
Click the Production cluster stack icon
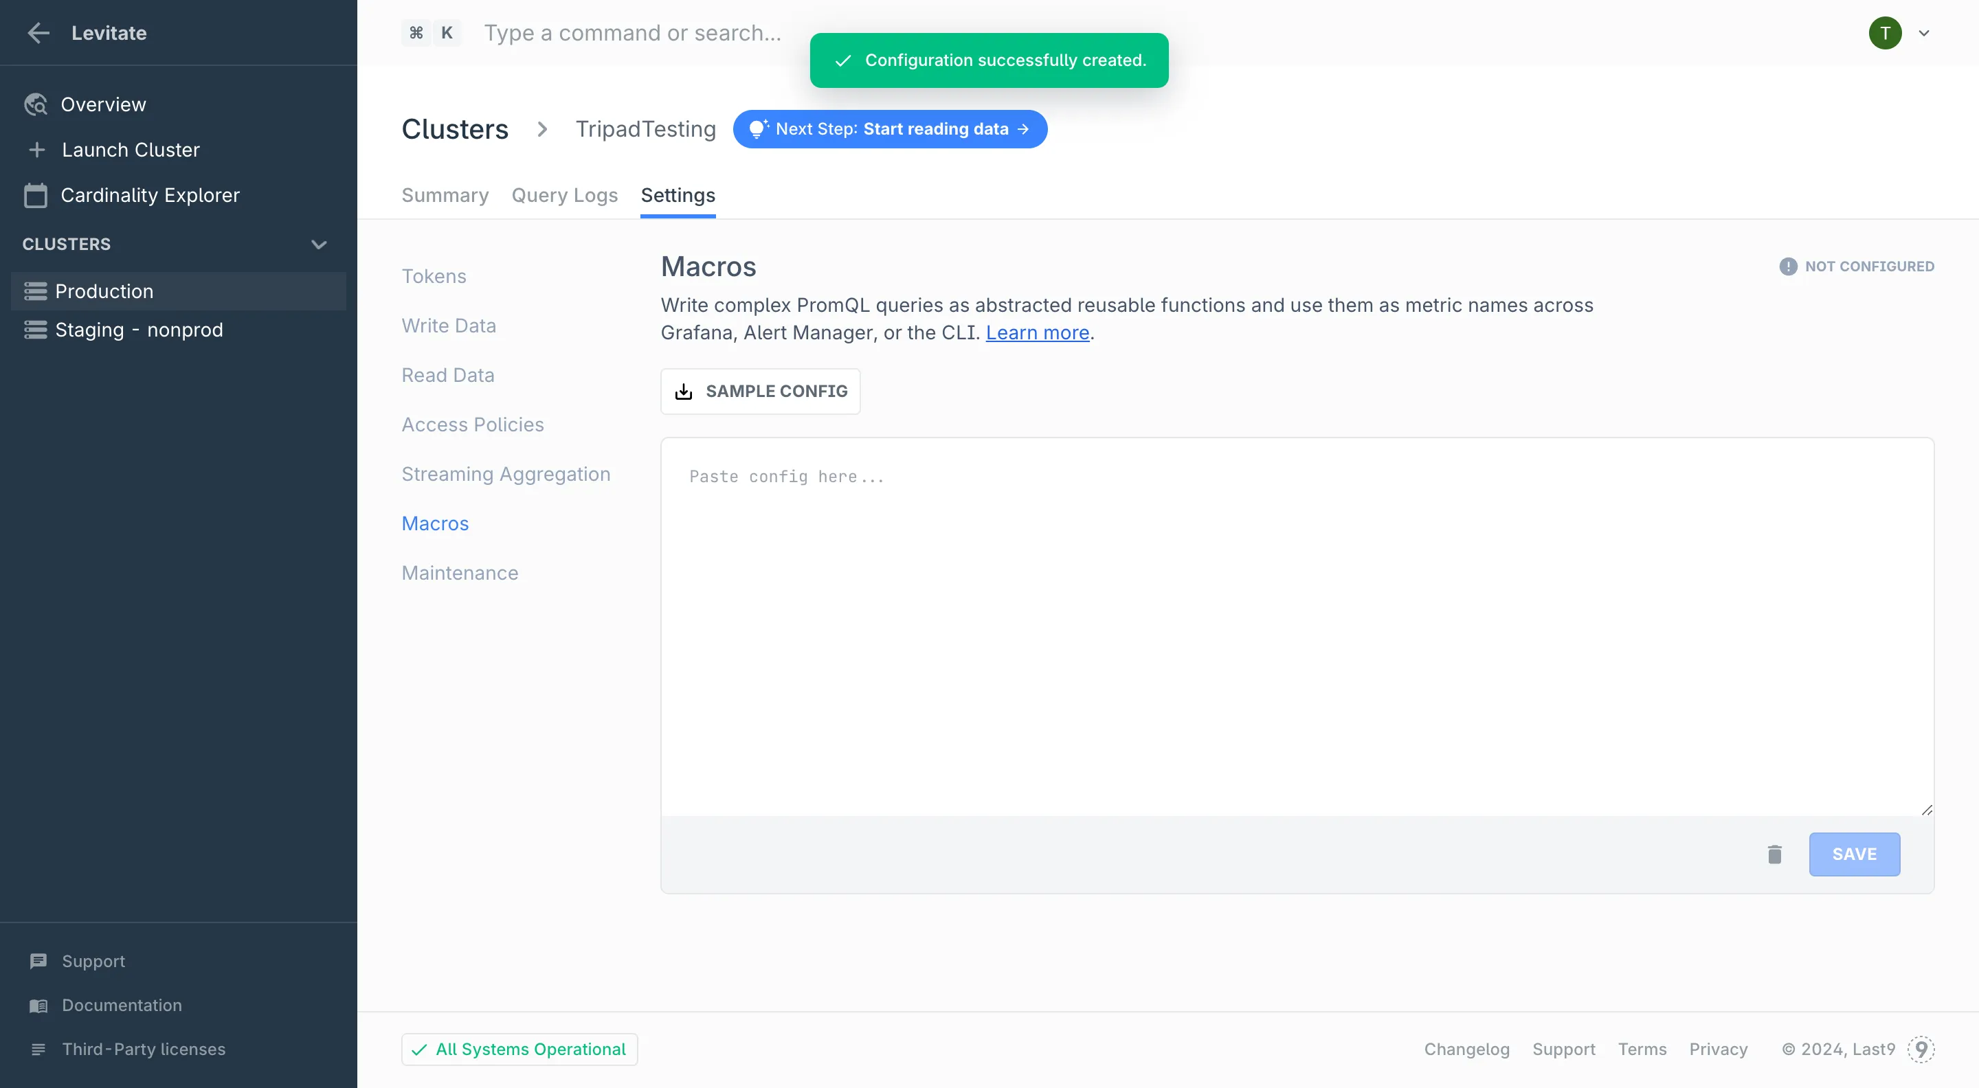(x=35, y=291)
